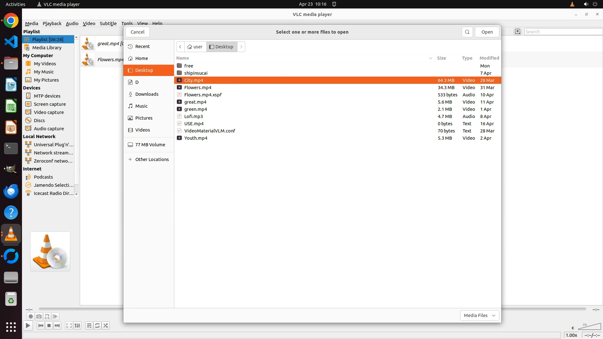Click the search icon in file dialog

click(x=467, y=32)
